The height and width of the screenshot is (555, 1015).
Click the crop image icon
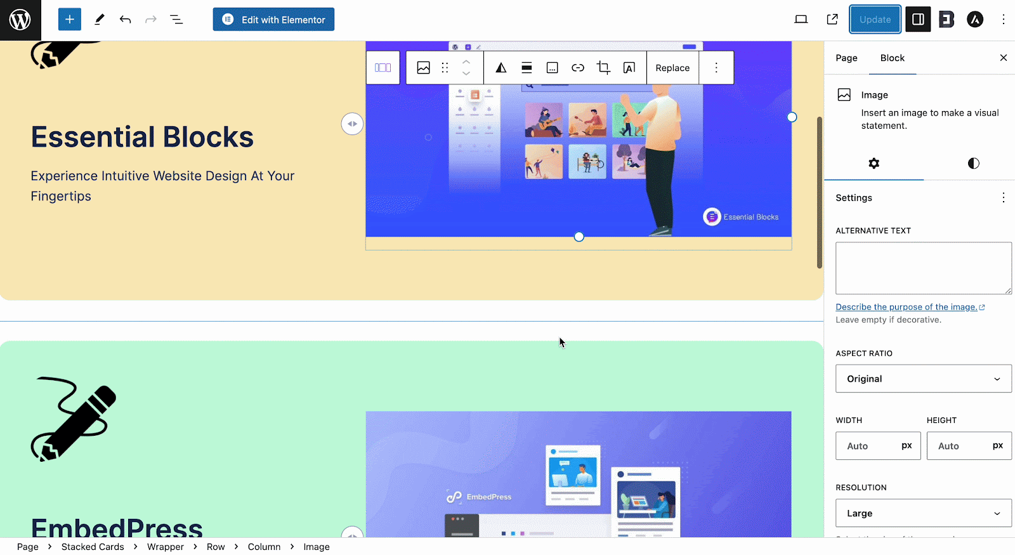pyautogui.click(x=603, y=68)
